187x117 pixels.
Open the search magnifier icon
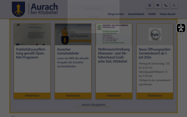click(174, 5)
